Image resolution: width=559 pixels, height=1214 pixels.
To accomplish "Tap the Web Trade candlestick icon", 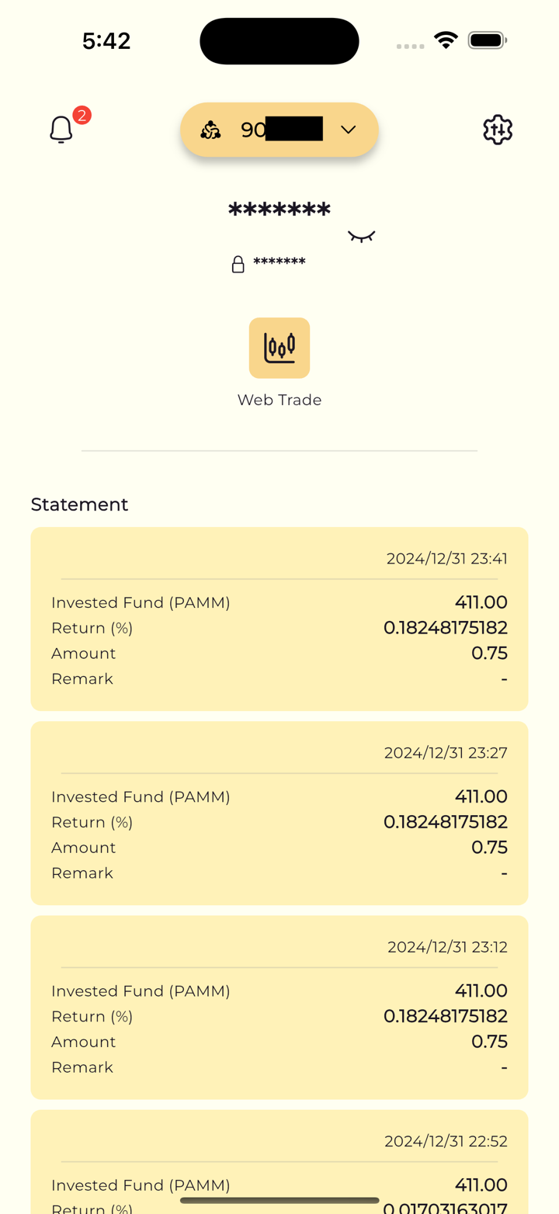I will click(279, 348).
